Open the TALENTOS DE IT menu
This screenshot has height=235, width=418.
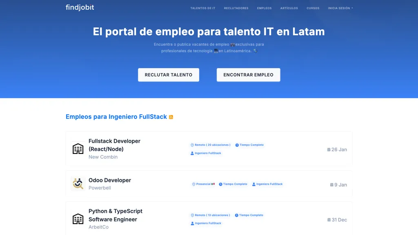[x=203, y=8]
